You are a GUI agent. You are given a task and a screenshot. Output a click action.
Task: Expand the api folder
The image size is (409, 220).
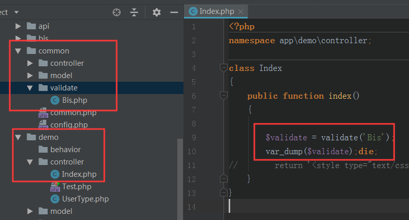(x=18, y=26)
